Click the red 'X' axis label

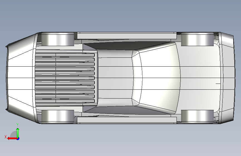[x=6, y=137]
